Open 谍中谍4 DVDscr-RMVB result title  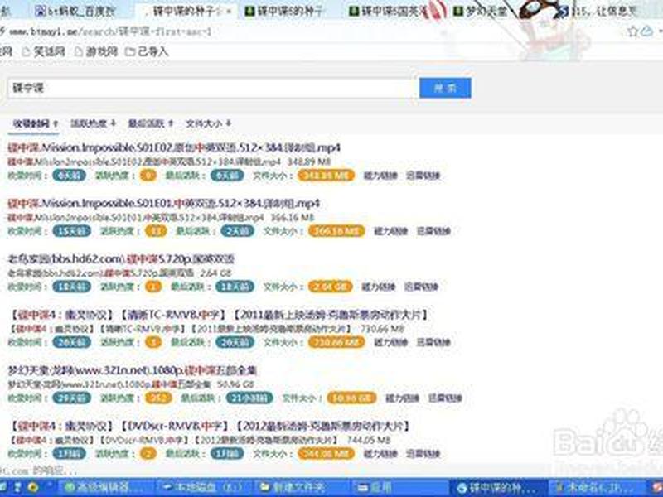(210, 426)
